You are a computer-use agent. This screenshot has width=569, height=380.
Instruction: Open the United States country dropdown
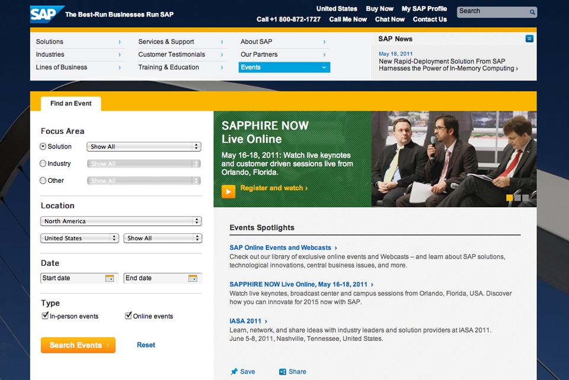click(x=79, y=238)
